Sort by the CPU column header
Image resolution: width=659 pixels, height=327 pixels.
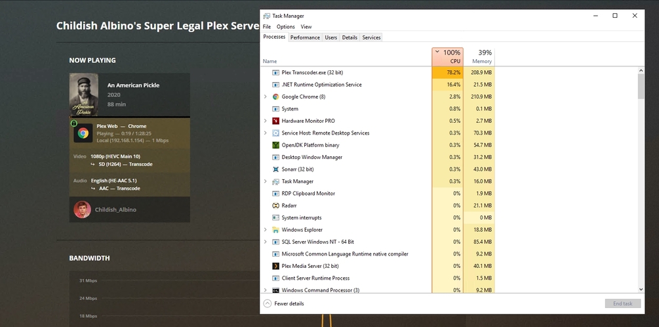pyautogui.click(x=448, y=57)
